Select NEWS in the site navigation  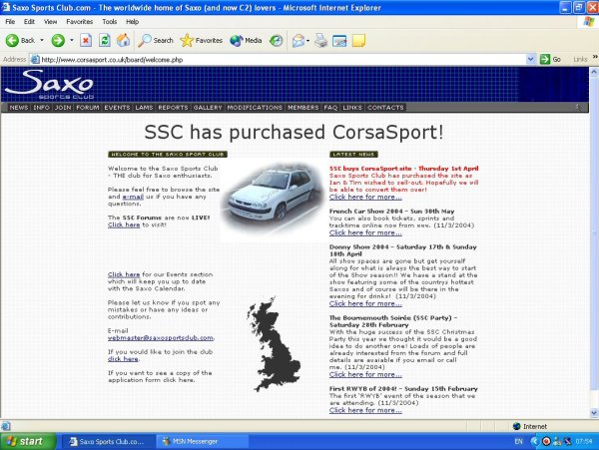[19, 107]
